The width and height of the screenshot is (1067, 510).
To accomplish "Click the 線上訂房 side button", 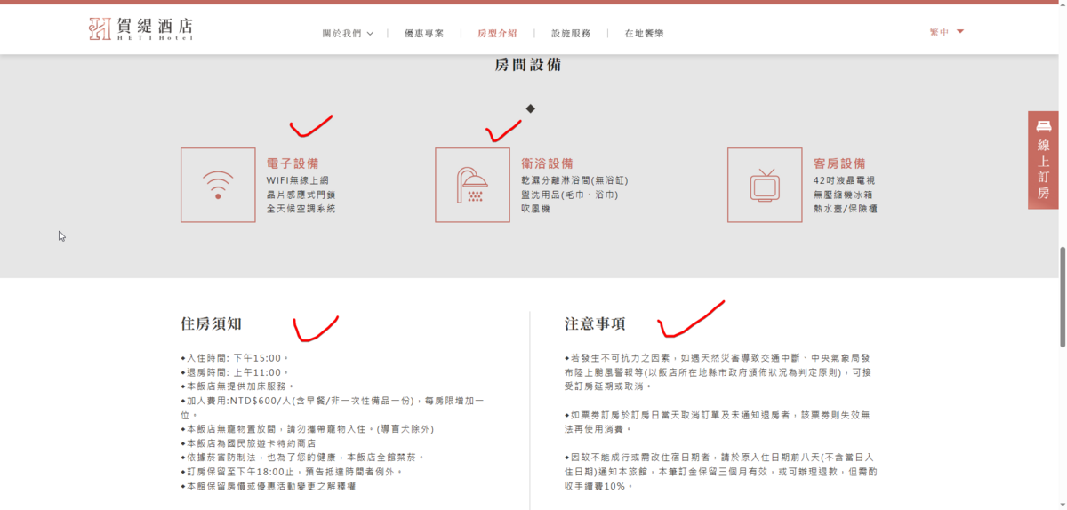I will coord(1043,160).
